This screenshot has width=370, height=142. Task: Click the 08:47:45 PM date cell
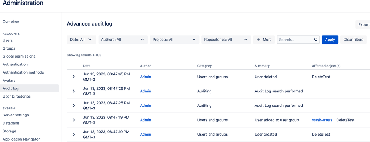tap(106, 77)
